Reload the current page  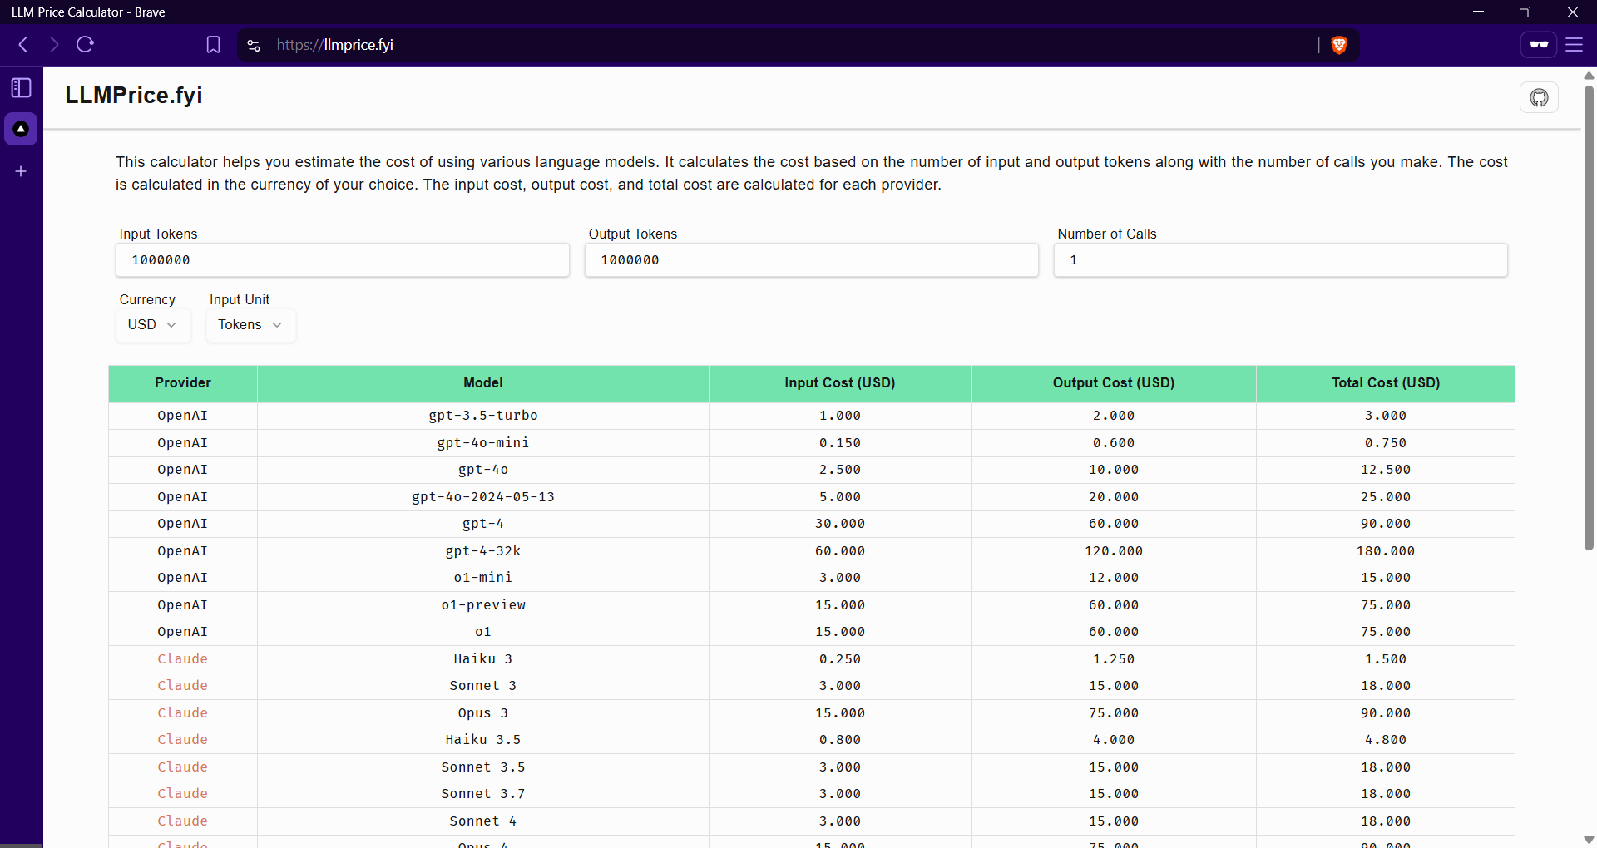[x=85, y=45]
